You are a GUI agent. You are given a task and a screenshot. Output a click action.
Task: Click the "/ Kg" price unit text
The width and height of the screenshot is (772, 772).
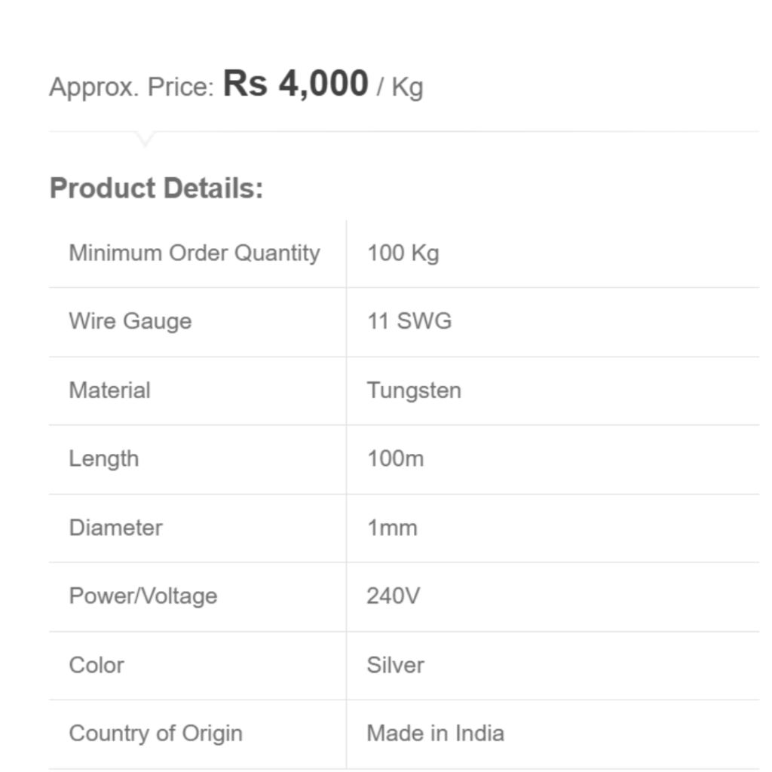tap(400, 87)
